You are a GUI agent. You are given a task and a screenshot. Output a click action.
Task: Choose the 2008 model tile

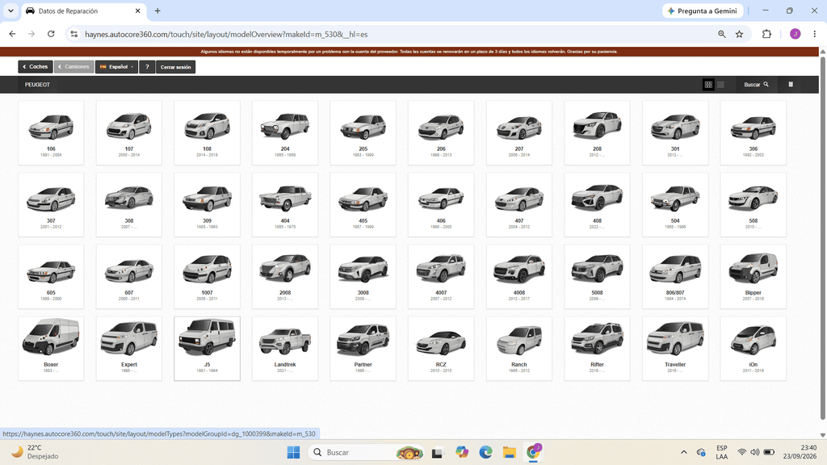pyautogui.click(x=285, y=277)
